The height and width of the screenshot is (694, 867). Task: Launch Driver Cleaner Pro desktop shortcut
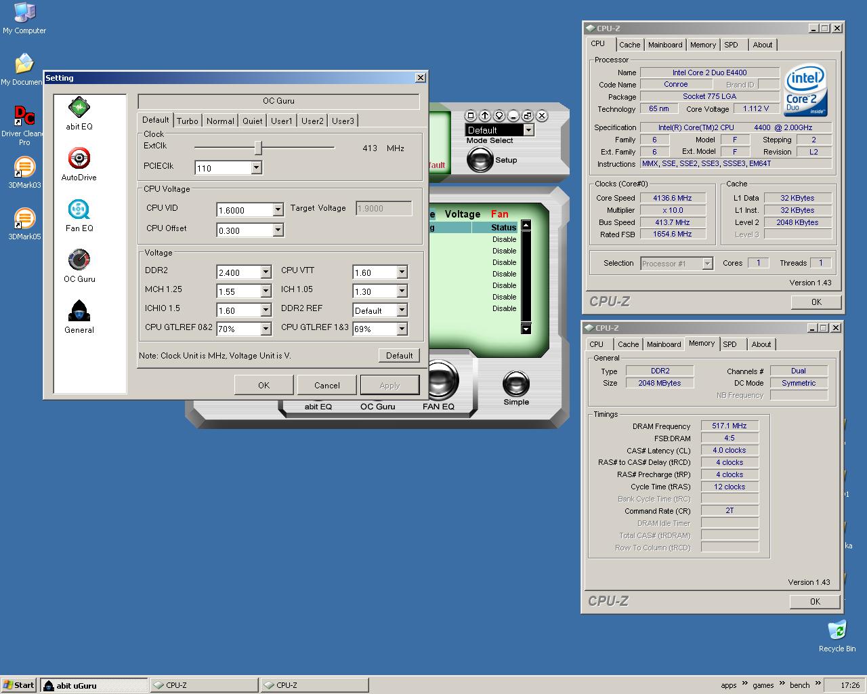(x=22, y=125)
